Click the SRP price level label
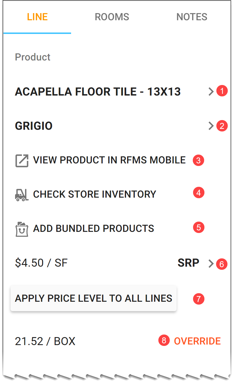Viewport: 234px width, 385px height. coord(188,263)
